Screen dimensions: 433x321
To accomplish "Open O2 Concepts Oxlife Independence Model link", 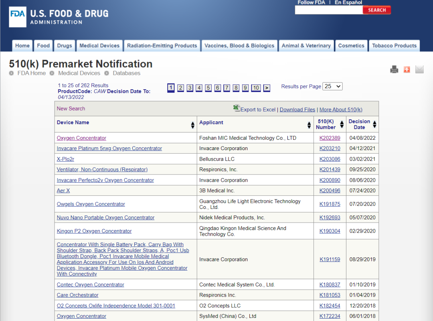I will tap(116, 306).
